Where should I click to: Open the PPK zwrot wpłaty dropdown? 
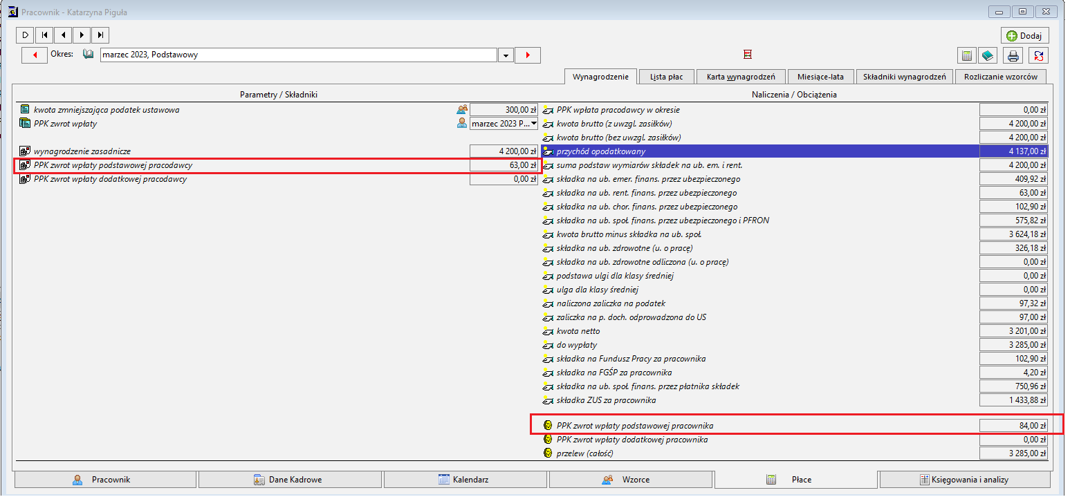coord(534,123)
